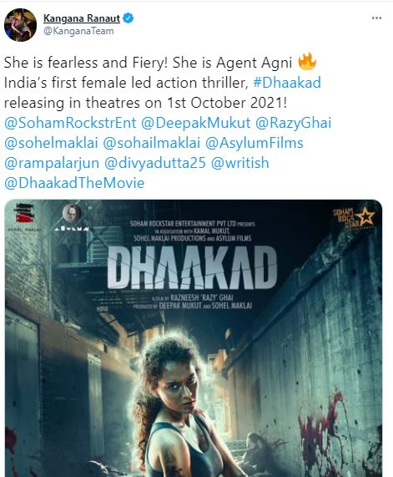Click the @divyadutta25 mention
The height and width of the screenshot is (477, 393).
click(155, 163)
